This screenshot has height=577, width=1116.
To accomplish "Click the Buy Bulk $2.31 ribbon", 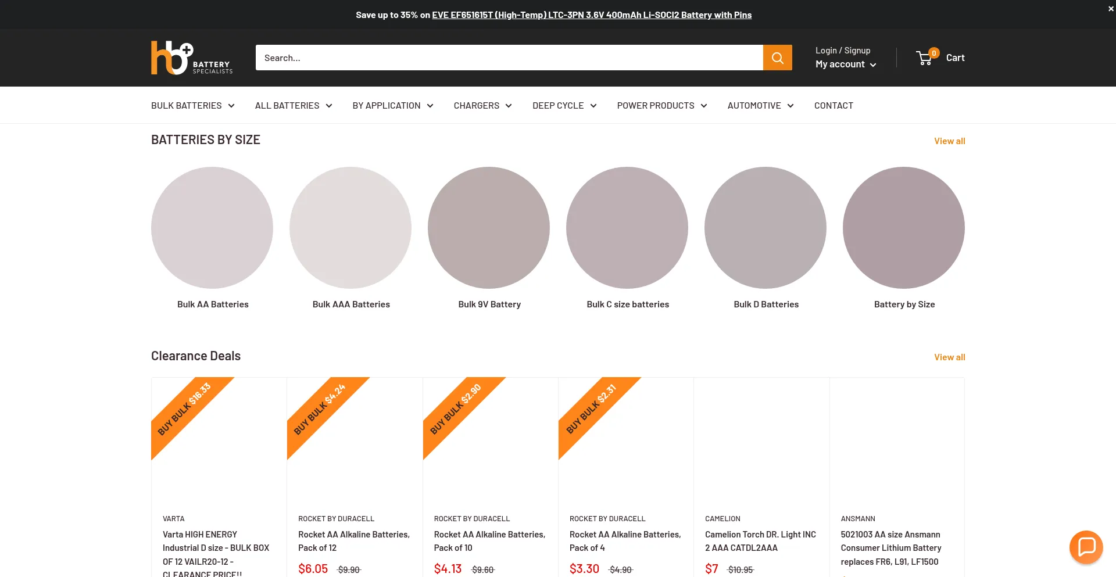I will [591, 410].
